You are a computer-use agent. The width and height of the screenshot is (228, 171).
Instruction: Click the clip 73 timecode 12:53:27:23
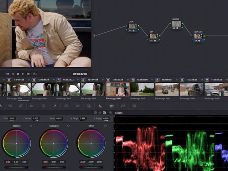point(118,80)
